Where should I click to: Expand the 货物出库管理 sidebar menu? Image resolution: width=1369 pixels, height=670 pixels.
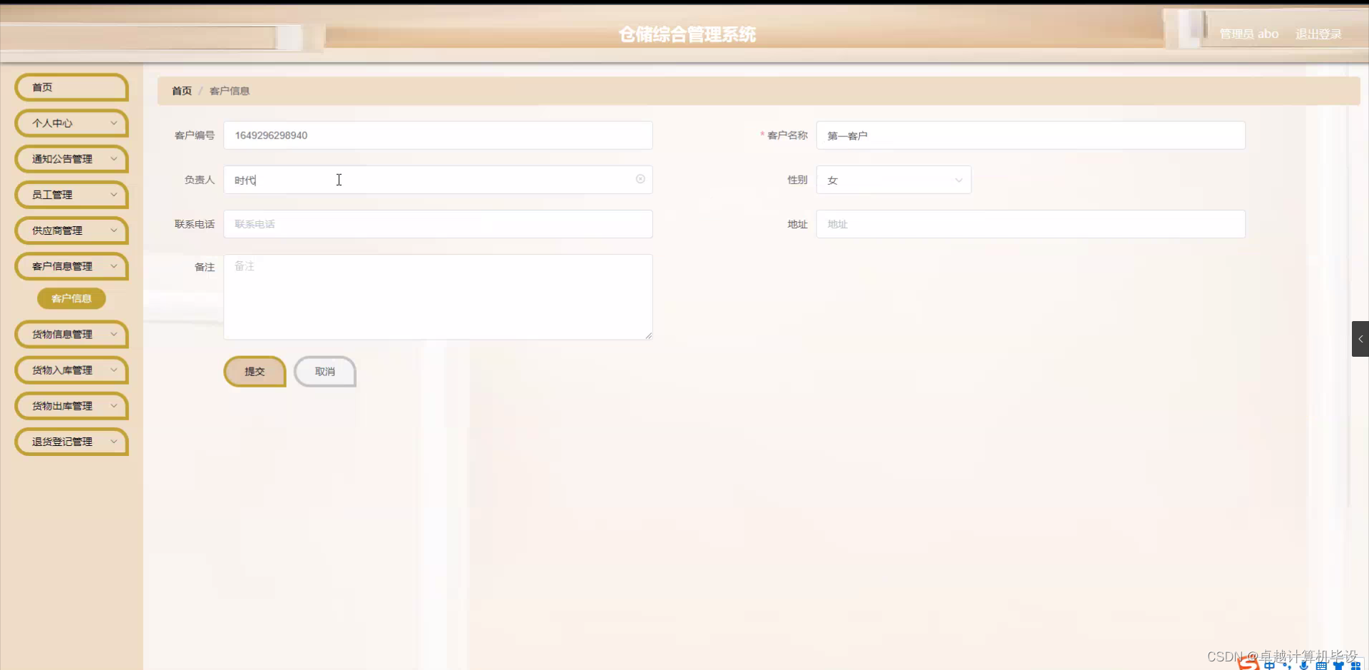point(71,405)
